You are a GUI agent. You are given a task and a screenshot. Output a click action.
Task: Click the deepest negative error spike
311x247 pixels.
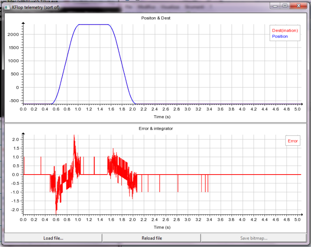(x=56, y=212)
